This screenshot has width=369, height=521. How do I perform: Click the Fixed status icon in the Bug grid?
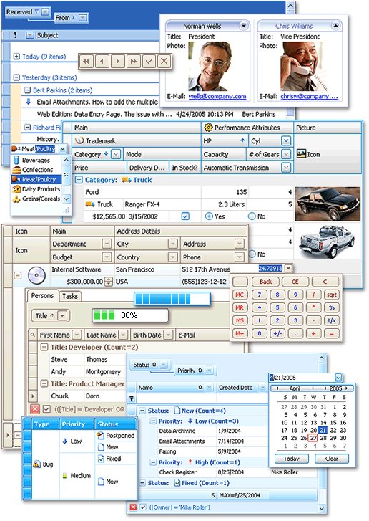(x=101, y=459)
